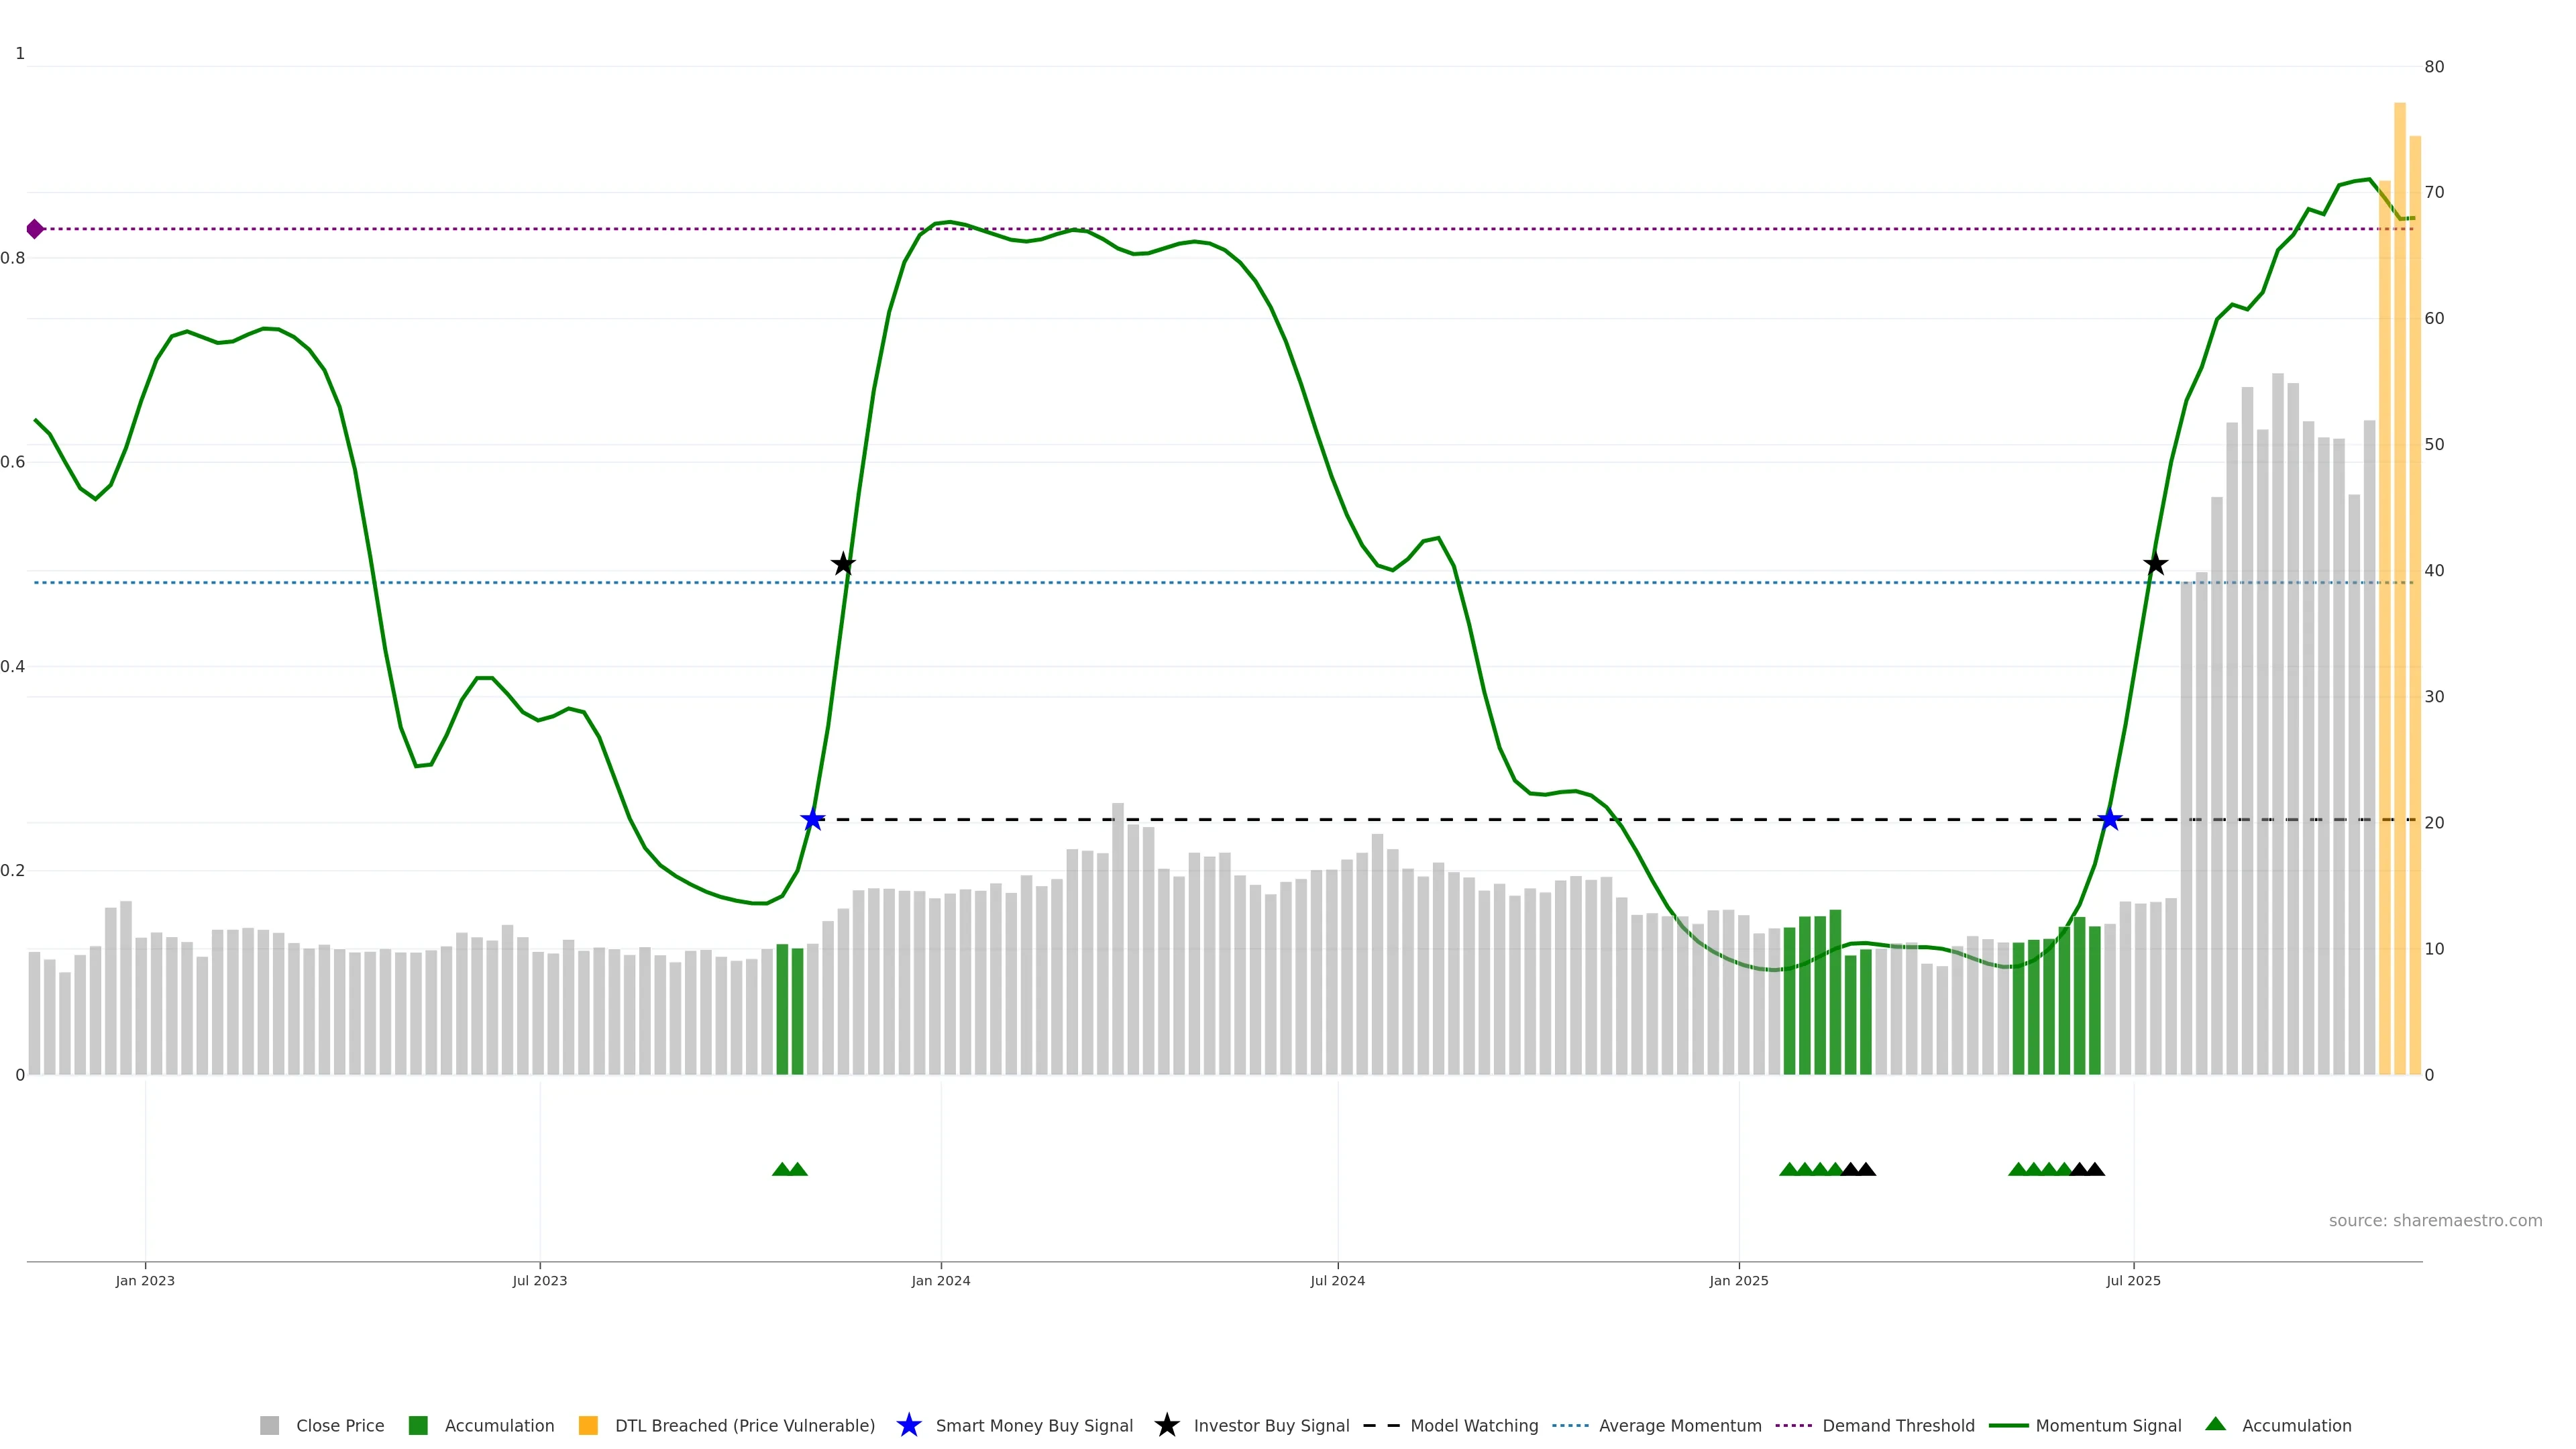The height and width of the screenshot is (1449, 2576).
Task: Toggle Momentum Signal line in legend
Action: 2107,1425
